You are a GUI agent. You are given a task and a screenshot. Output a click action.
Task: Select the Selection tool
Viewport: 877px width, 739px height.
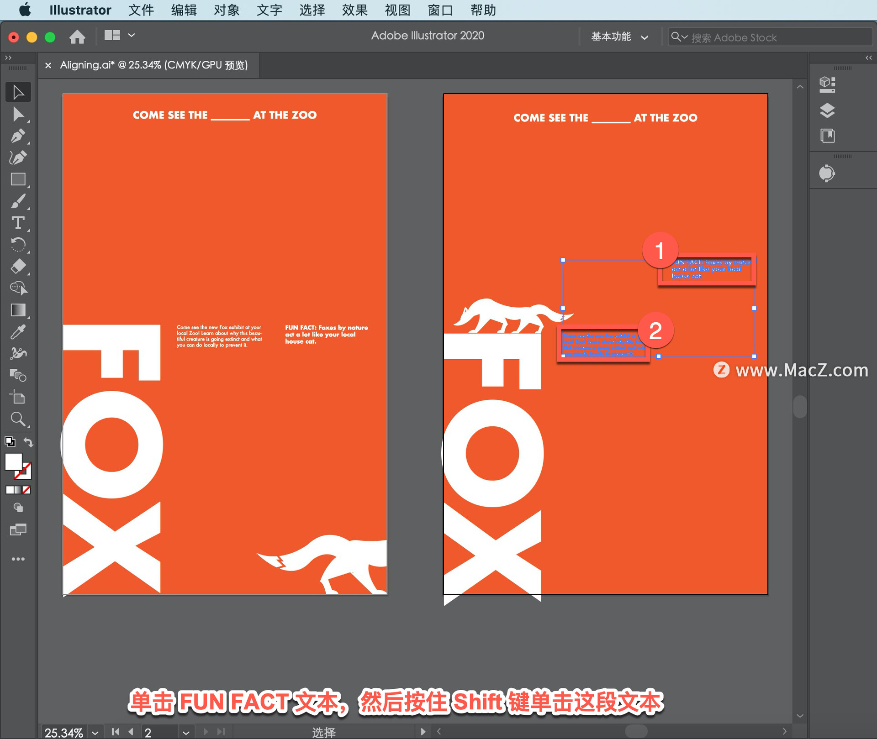tap(18, 92)
